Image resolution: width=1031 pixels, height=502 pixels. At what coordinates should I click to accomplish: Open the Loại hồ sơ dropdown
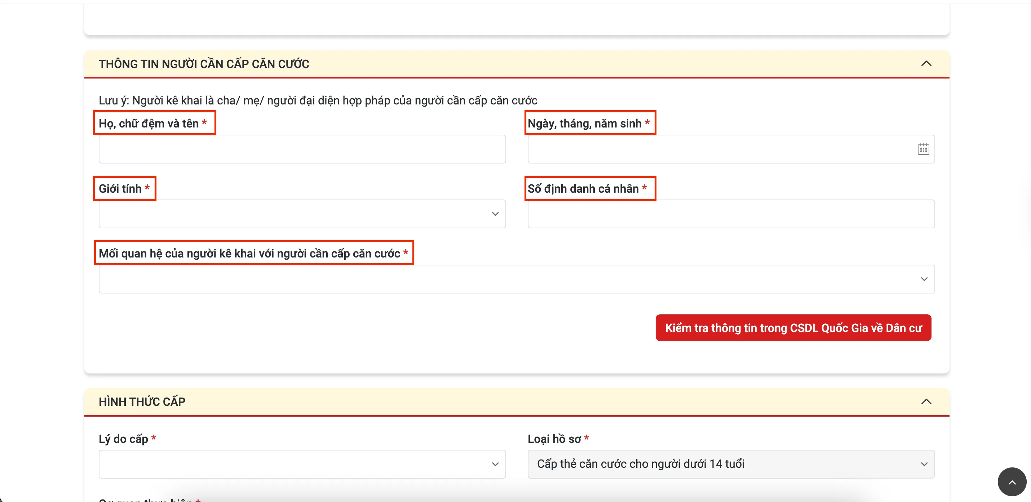720,464
